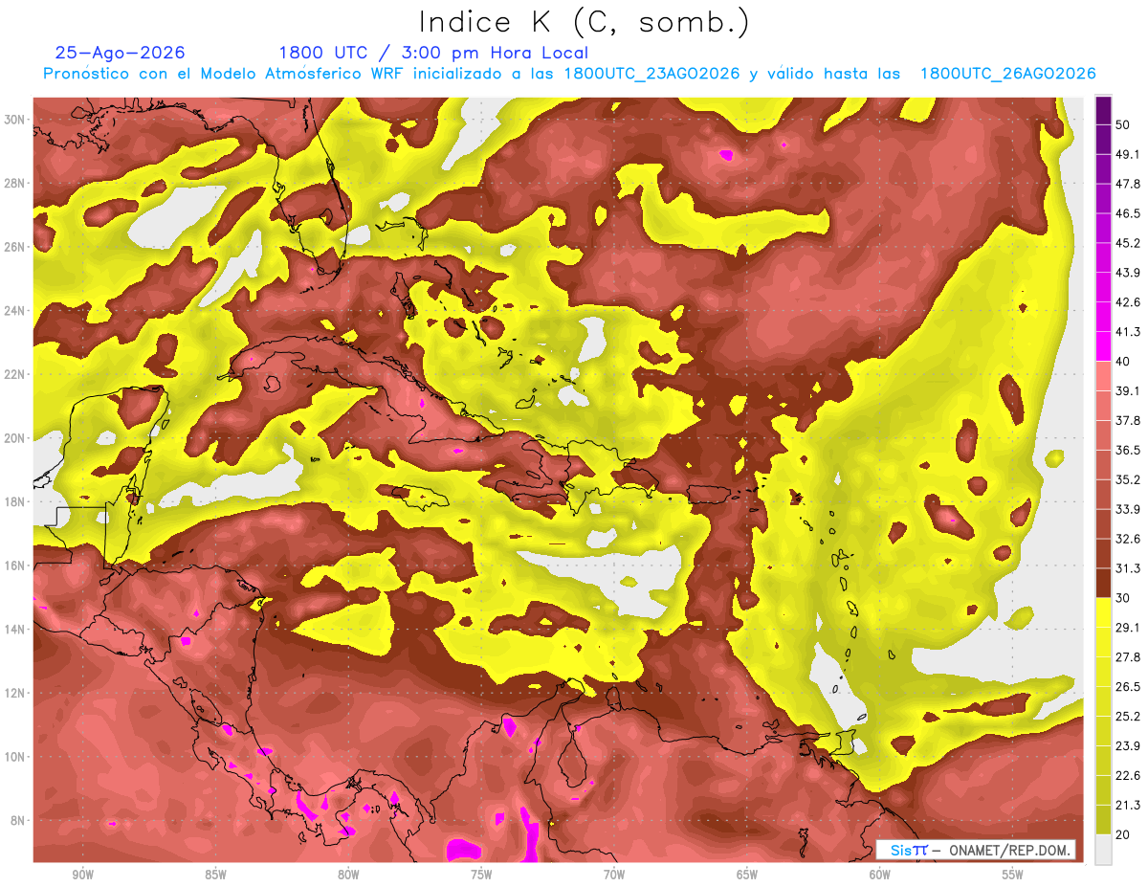Click the '60W' longitude label

coord(880,876)
